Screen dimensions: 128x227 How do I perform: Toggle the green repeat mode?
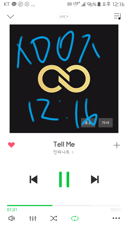pos(75,218)
